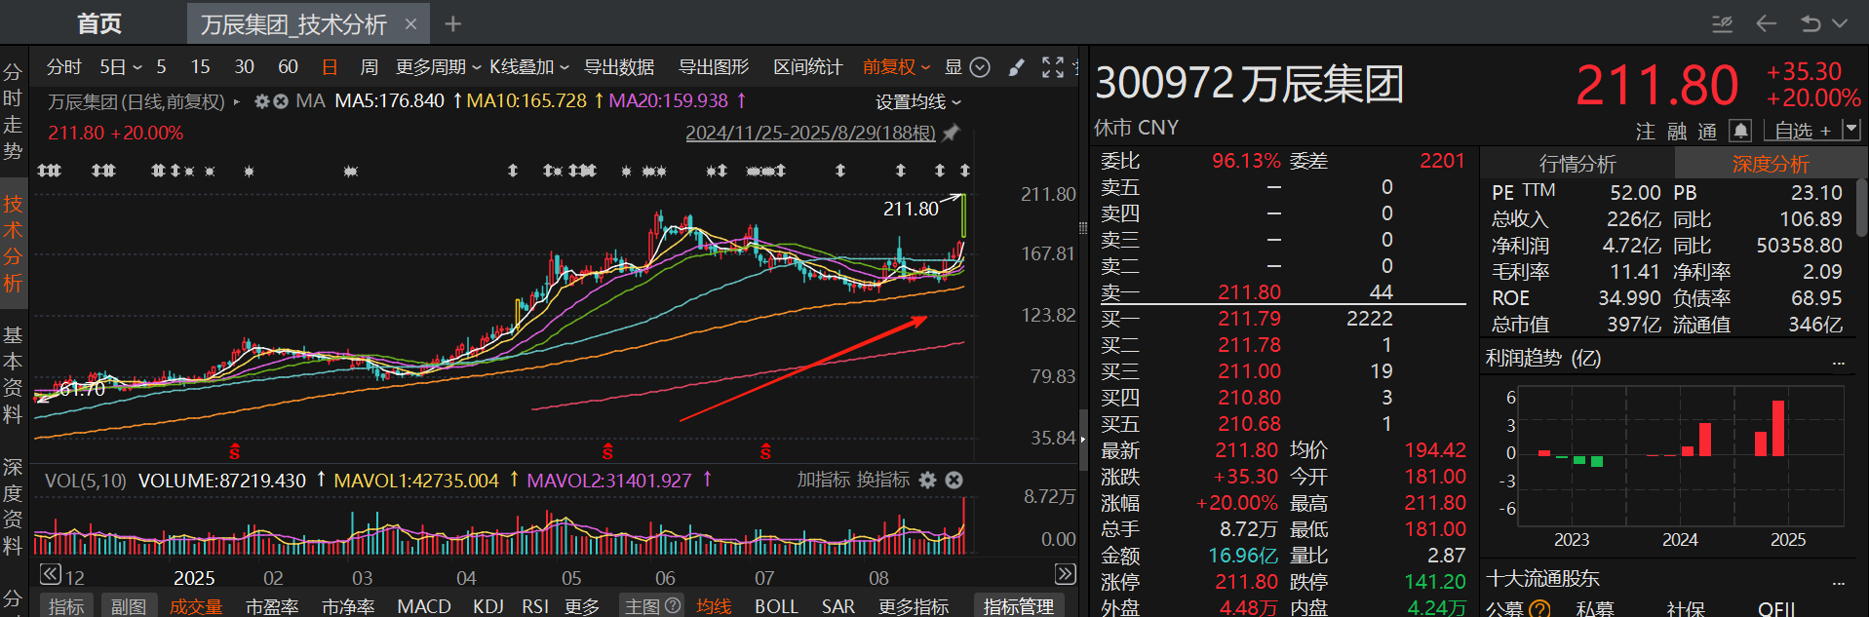Switch to weekly K-line period 周
1869x617 pixels.
point(369,67)
